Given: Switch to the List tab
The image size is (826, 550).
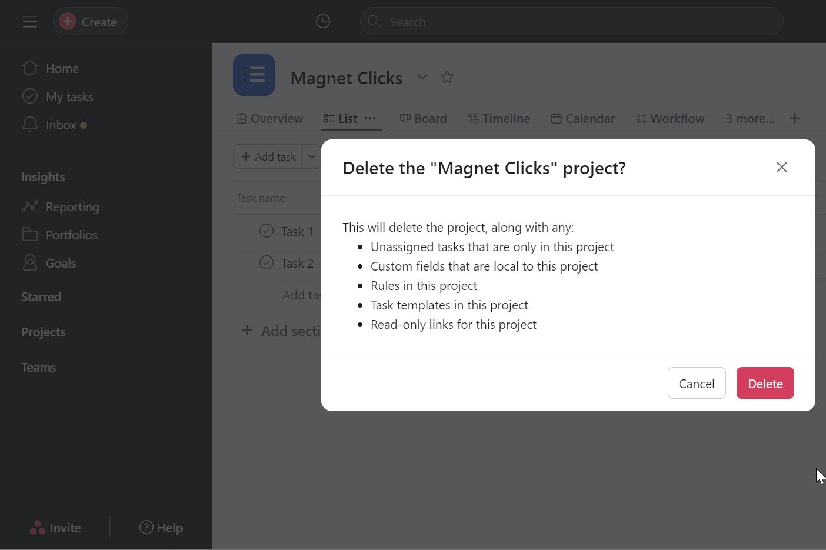Looking at the screenshot, I should click(341, 118).
